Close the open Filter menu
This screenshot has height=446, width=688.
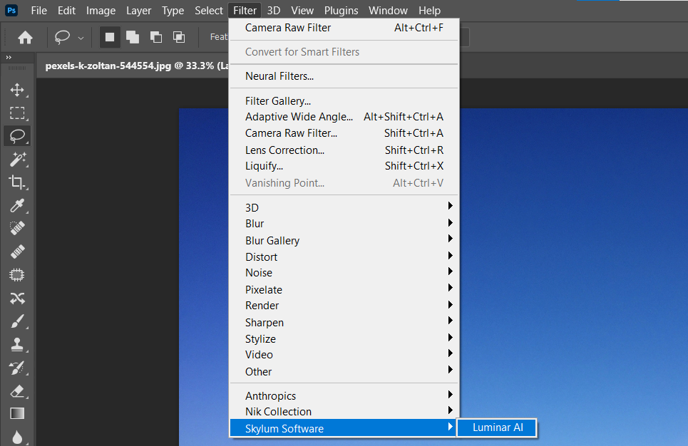coord(245,11)
